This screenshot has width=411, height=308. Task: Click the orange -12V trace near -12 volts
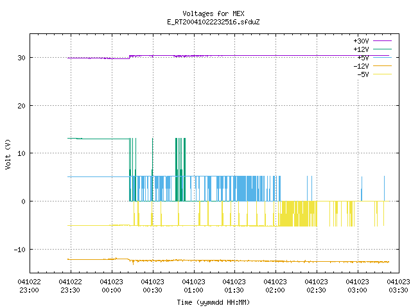228,261
